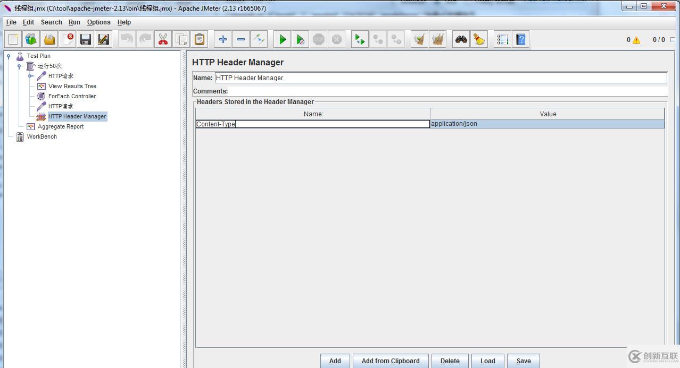Viewport: 680px width, 368px height.
Task: Click Add from Clipboard button
Action: click(x=391, y=361)
